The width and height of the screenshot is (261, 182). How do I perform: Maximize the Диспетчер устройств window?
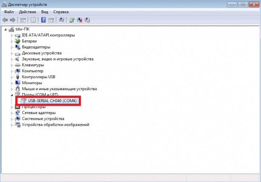pyautogui.click(x=243, y=4)
